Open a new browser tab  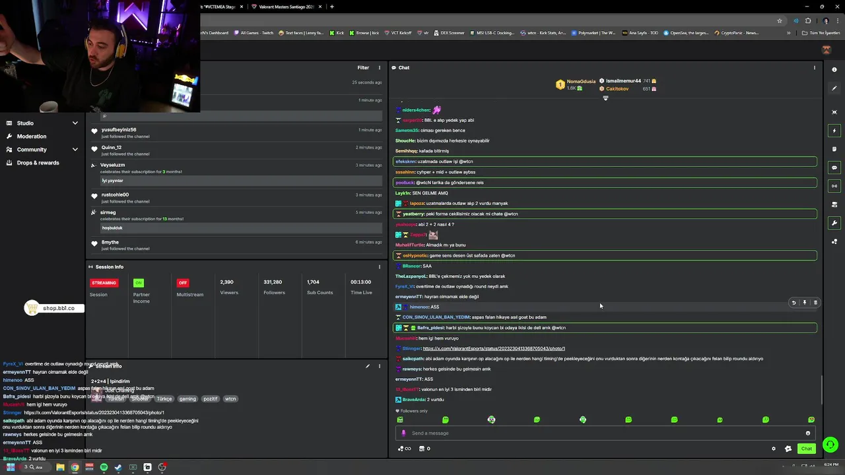coord(331,7)
